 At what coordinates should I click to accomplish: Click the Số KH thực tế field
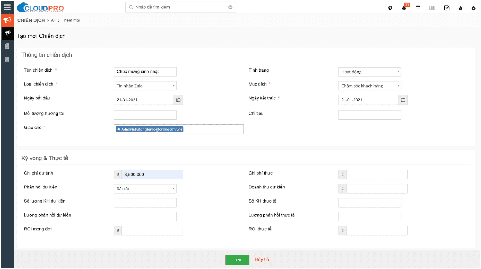click(370, 203)
